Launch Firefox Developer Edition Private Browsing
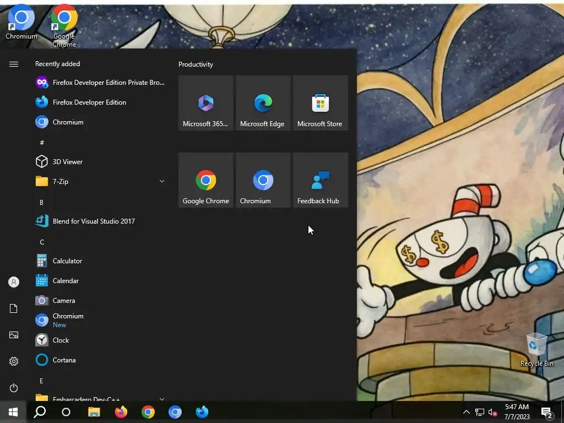Screen dimensions: 564x423 pos(100,83)
